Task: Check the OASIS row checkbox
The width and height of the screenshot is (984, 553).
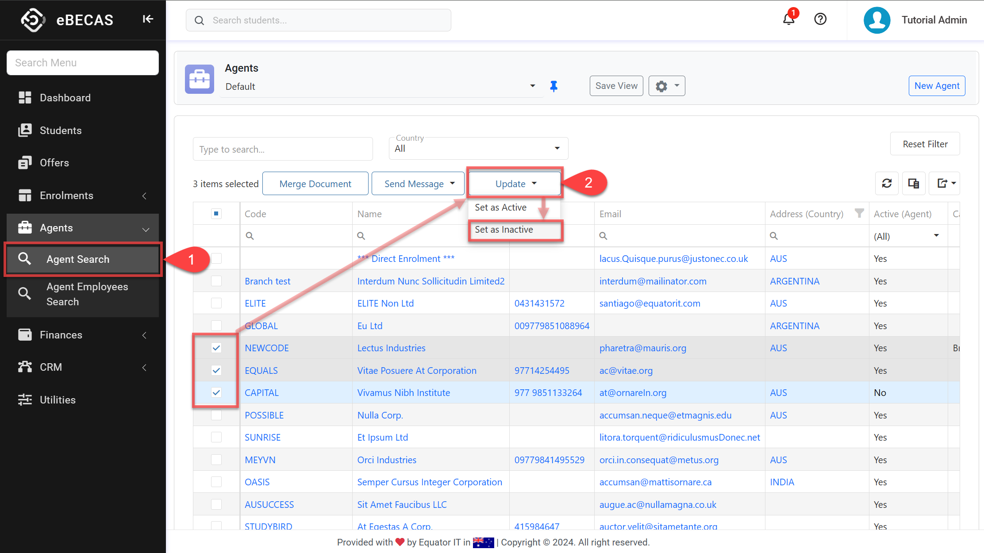Action: [x=216, y=482]
